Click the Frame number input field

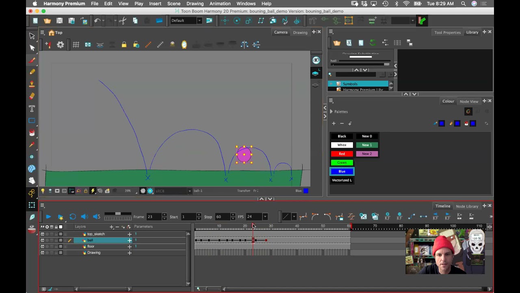coord(154,217)
